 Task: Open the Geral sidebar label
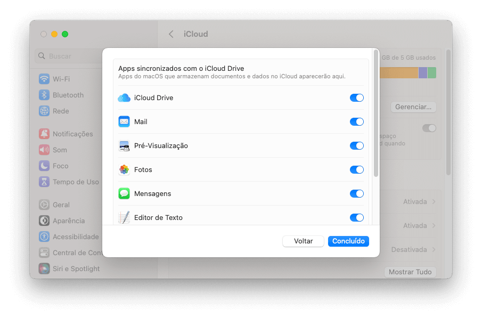pyautogui.click(x=61, y=205)
